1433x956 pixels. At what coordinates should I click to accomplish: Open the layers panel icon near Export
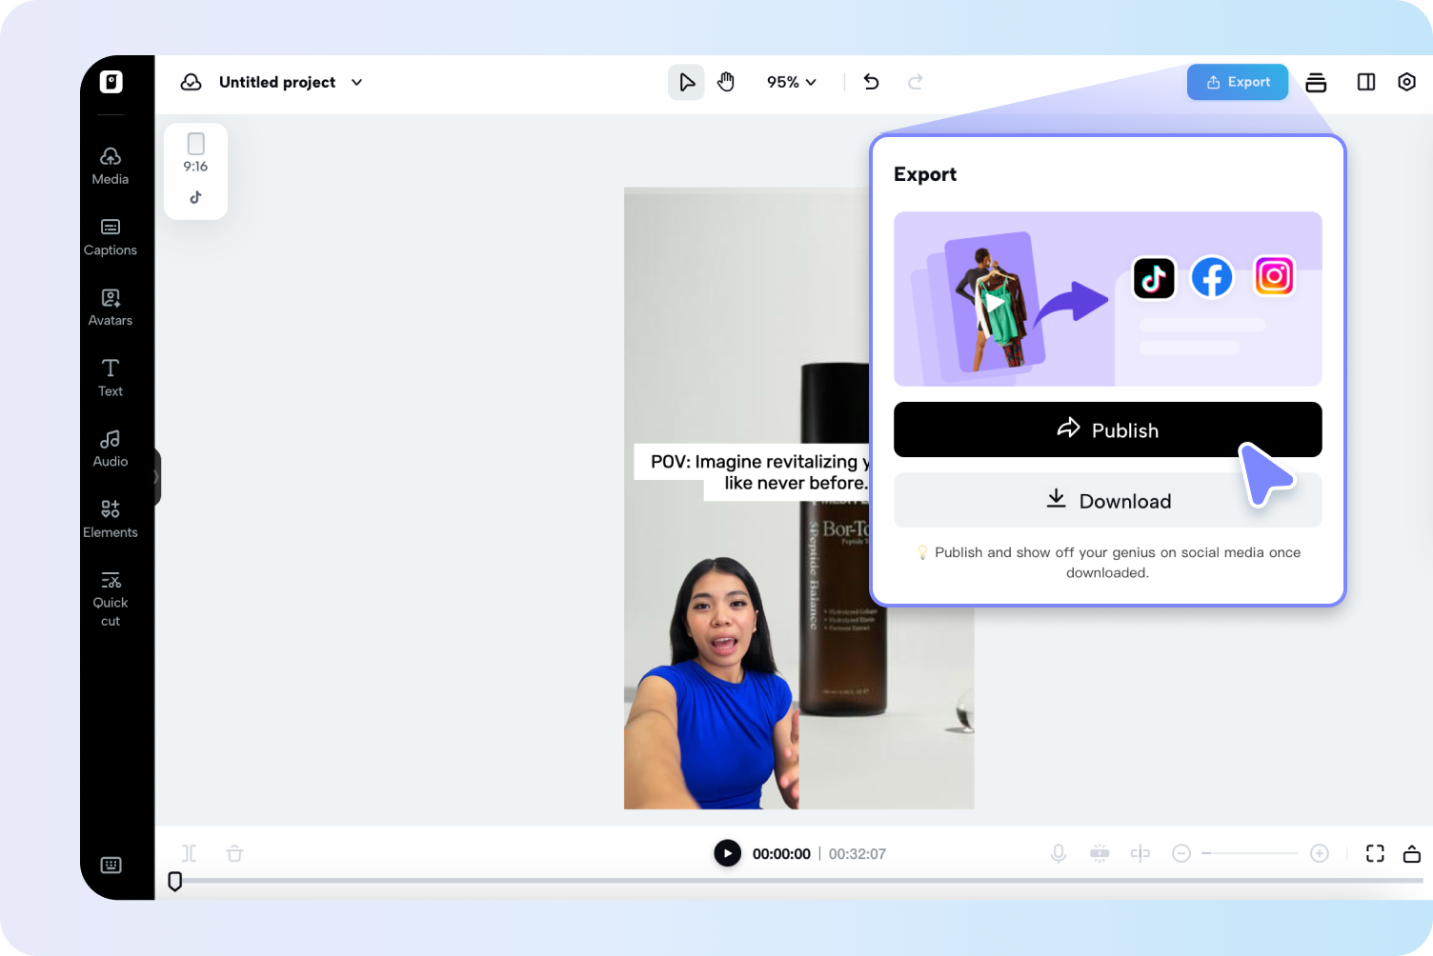coord(1316,82)
